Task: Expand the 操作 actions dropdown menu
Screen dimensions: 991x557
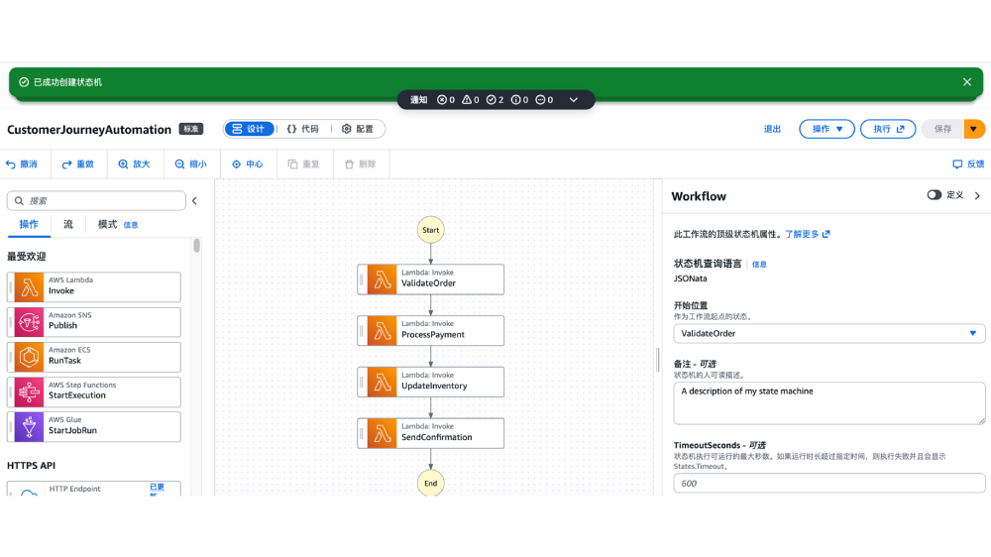Action: click(x=826, y=129)
